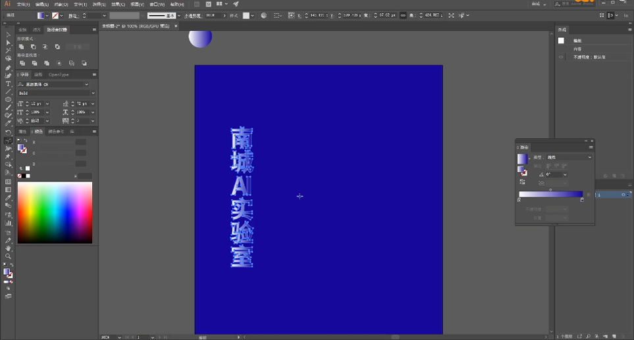
Task: Select the Lasso tool
Action: (x=8, y=59)
